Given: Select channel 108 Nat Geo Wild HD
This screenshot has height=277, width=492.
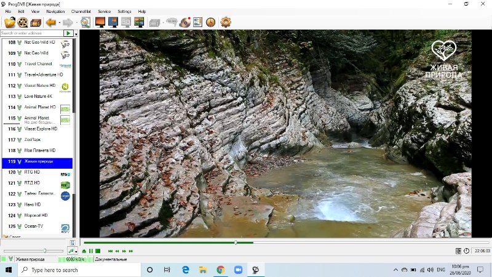Looking at the screenshot, I should click(37, 42).
